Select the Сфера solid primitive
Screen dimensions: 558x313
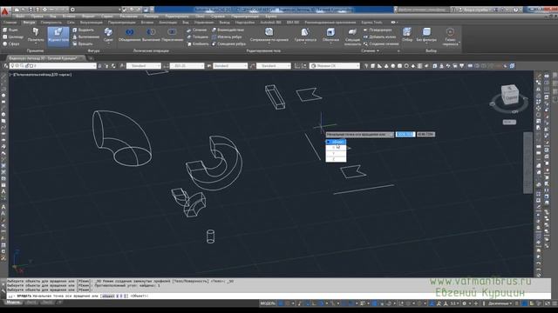[x=11, y=44]
